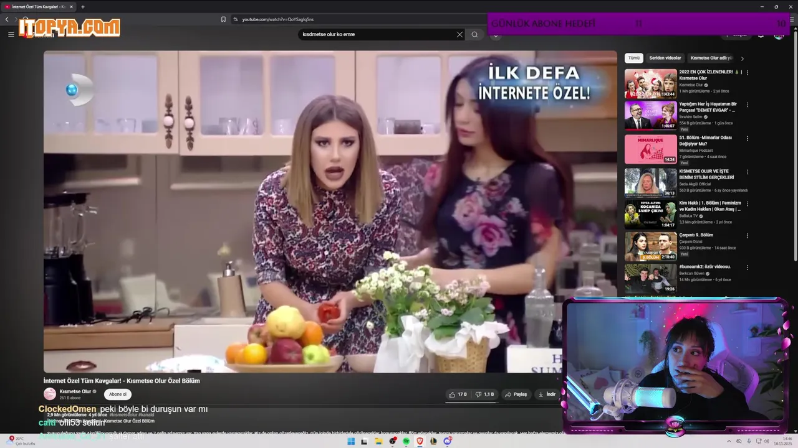Open Kısmetse Olur channel avatar

pos(50,394)
